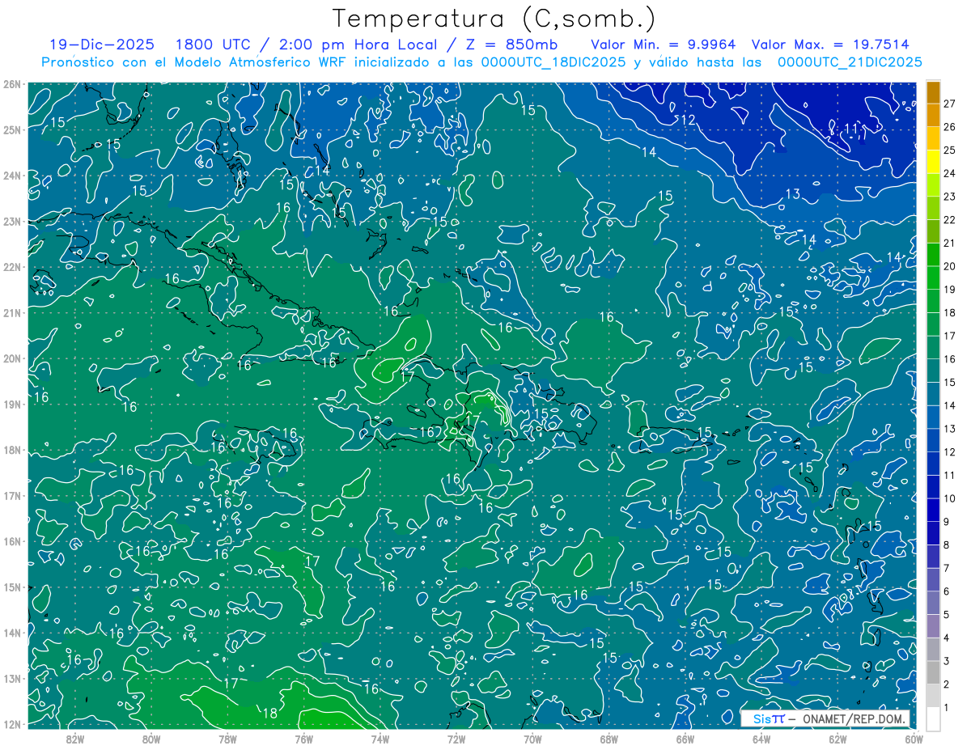Click the "72W" longitude axis label
This screenshot has height=750, width=971.
click(456, 738)
